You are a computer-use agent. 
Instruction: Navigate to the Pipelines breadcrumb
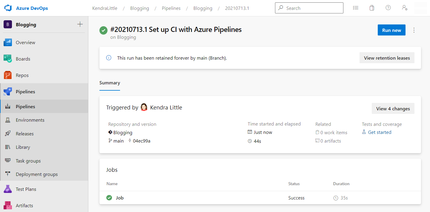[x=171, y=8]
